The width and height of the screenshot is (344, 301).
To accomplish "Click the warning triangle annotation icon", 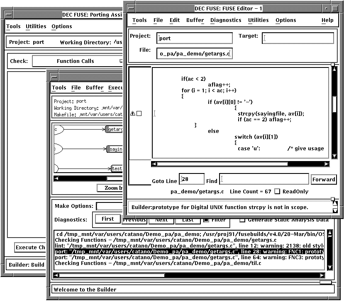I will coord(133,113).
